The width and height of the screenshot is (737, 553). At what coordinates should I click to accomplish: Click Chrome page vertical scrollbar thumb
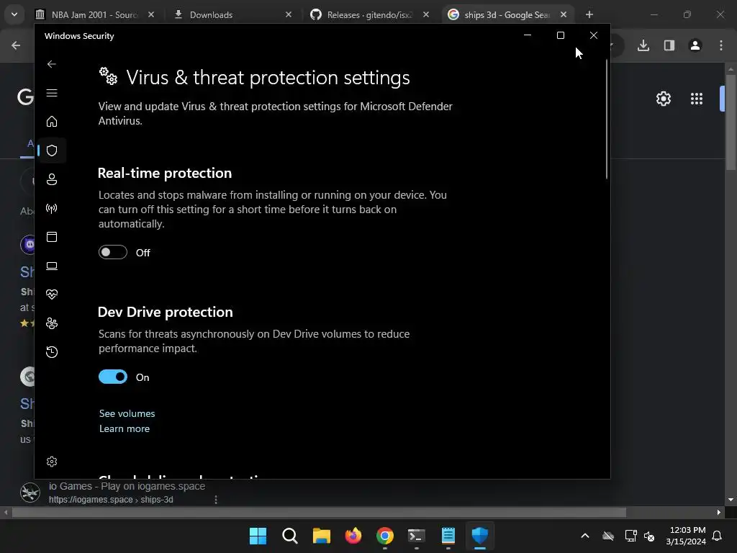731,122
